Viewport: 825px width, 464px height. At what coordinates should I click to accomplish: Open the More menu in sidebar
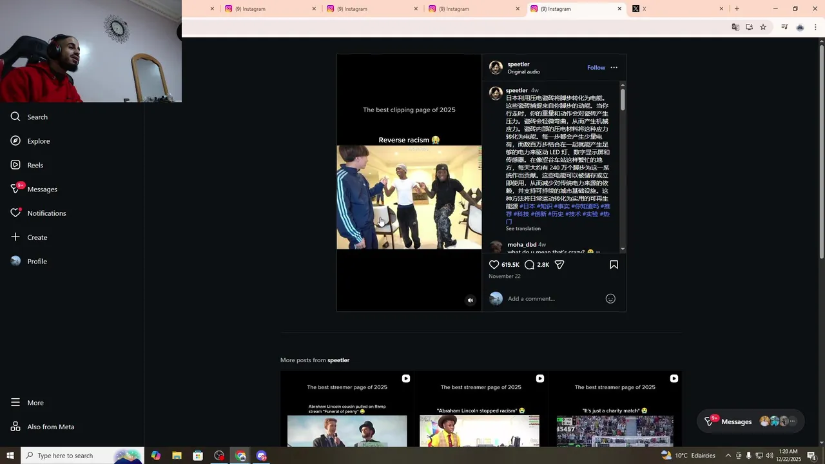(x=27, y=403)
